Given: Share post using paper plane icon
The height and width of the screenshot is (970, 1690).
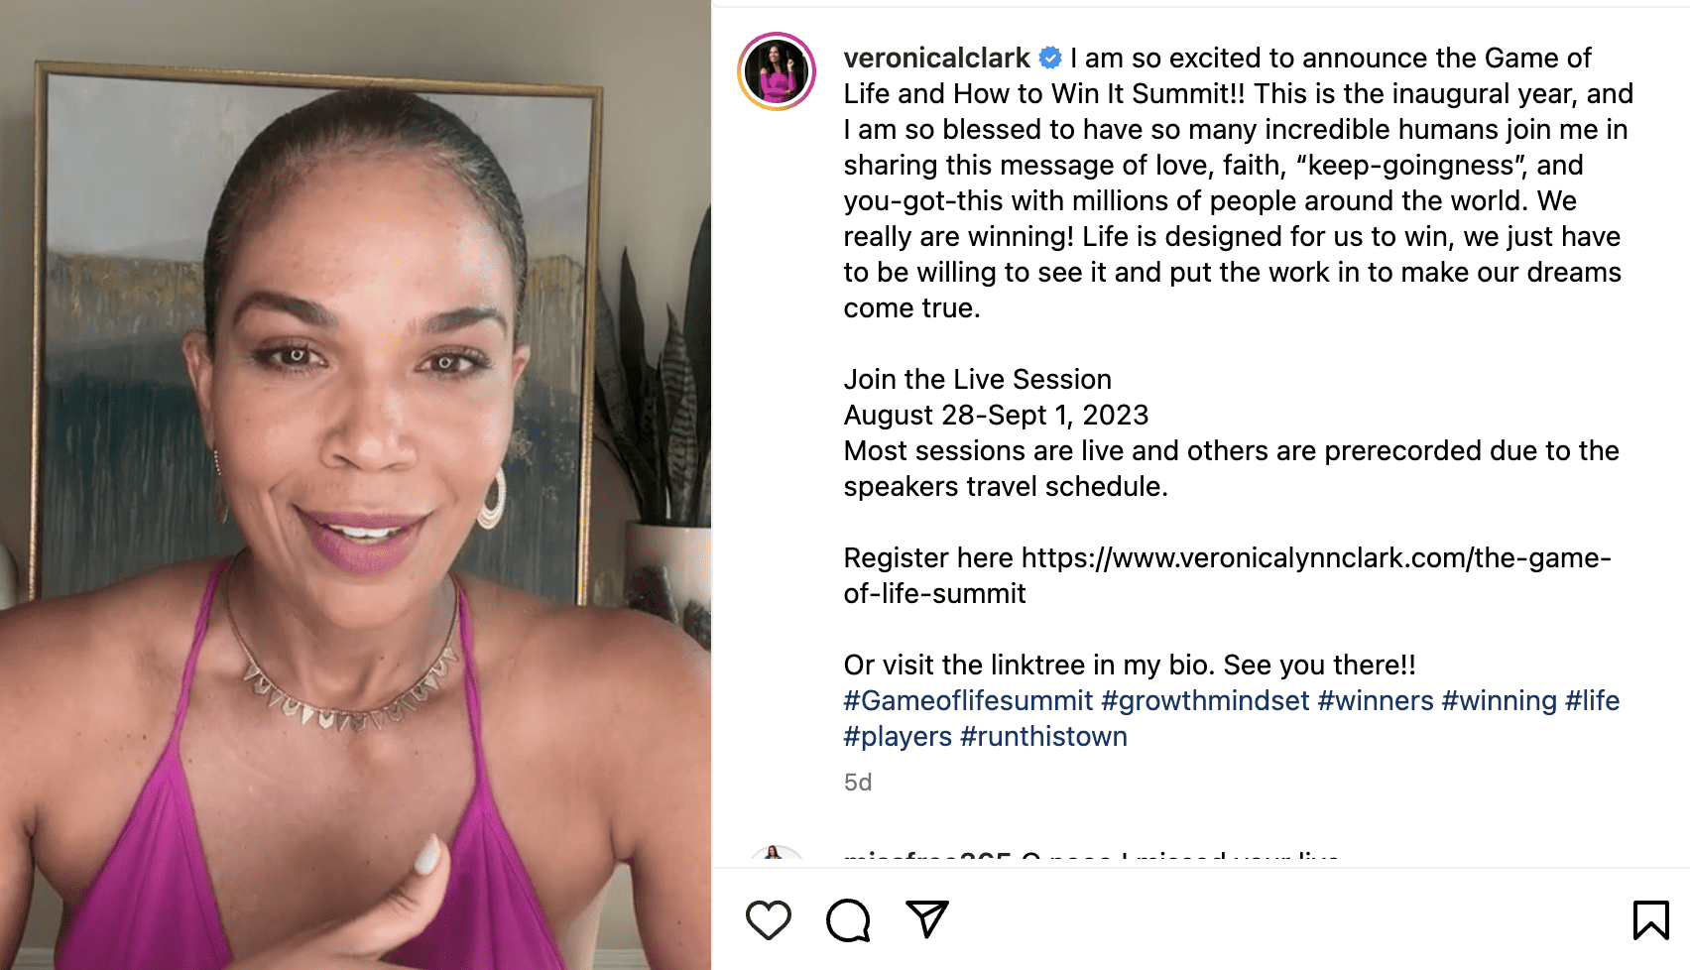Looking at the screenshot, I should (927, 919).
